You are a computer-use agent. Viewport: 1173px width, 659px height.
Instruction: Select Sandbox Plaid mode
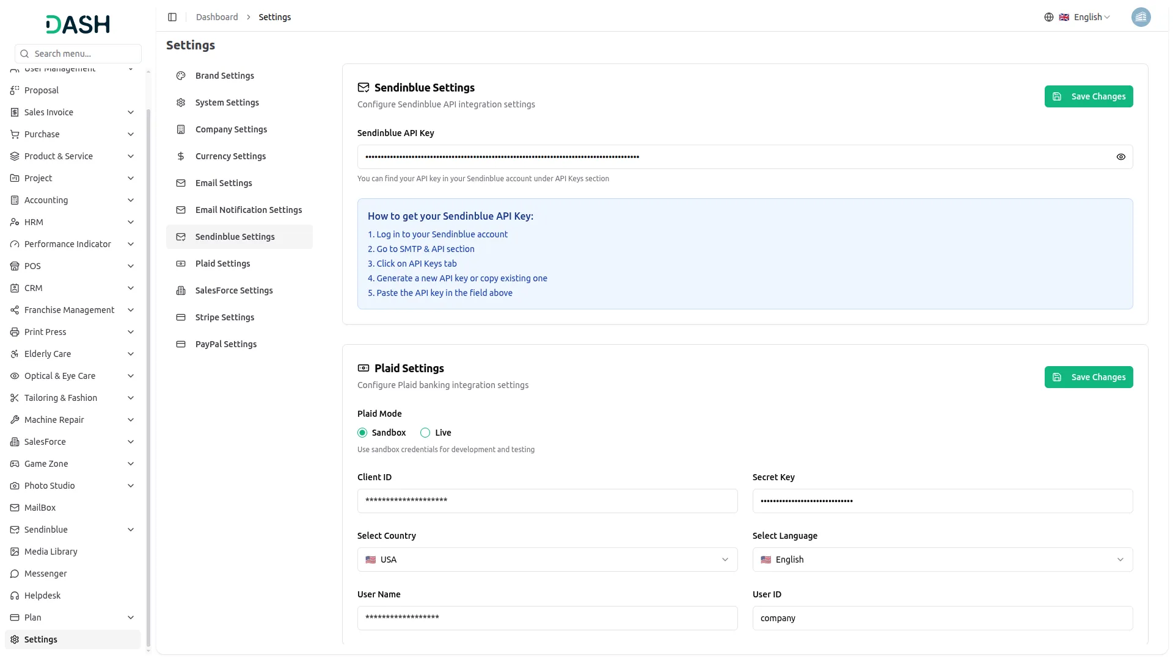point(362,433)
